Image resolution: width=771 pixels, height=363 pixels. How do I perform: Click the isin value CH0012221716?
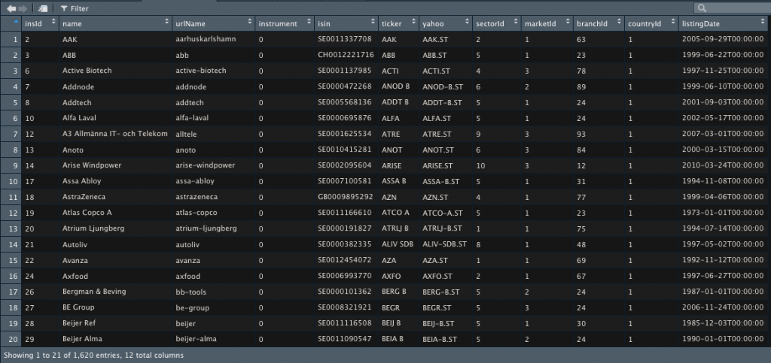tap(346, 55)
